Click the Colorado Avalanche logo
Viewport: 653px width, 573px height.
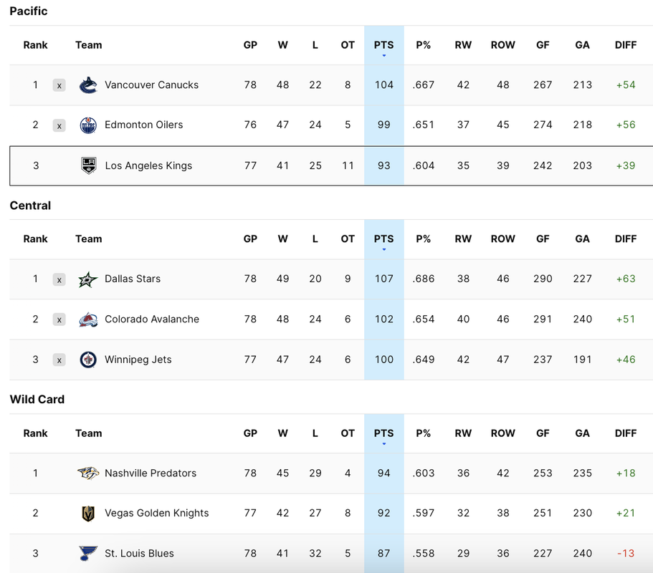[x=88, y=319]
